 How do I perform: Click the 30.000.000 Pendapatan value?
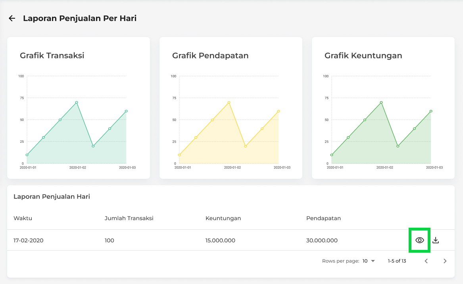322,240
